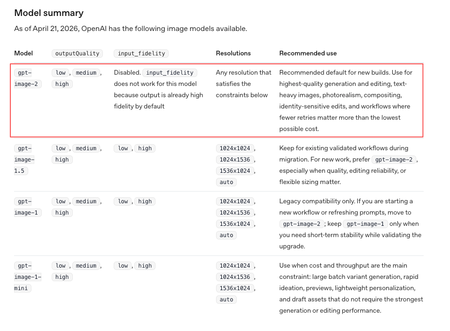Click 'auto' resolution in gpt-image-1-mini row
The image size is (450, 331).
point(226,300)
